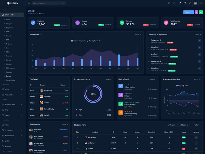Switch theme with the sun icon
Screen dimensions: 205x154
point(174,3)
